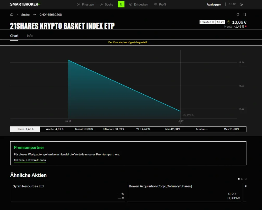
Task: Select the Monat 19,80 % range
Action: (84, 129)
